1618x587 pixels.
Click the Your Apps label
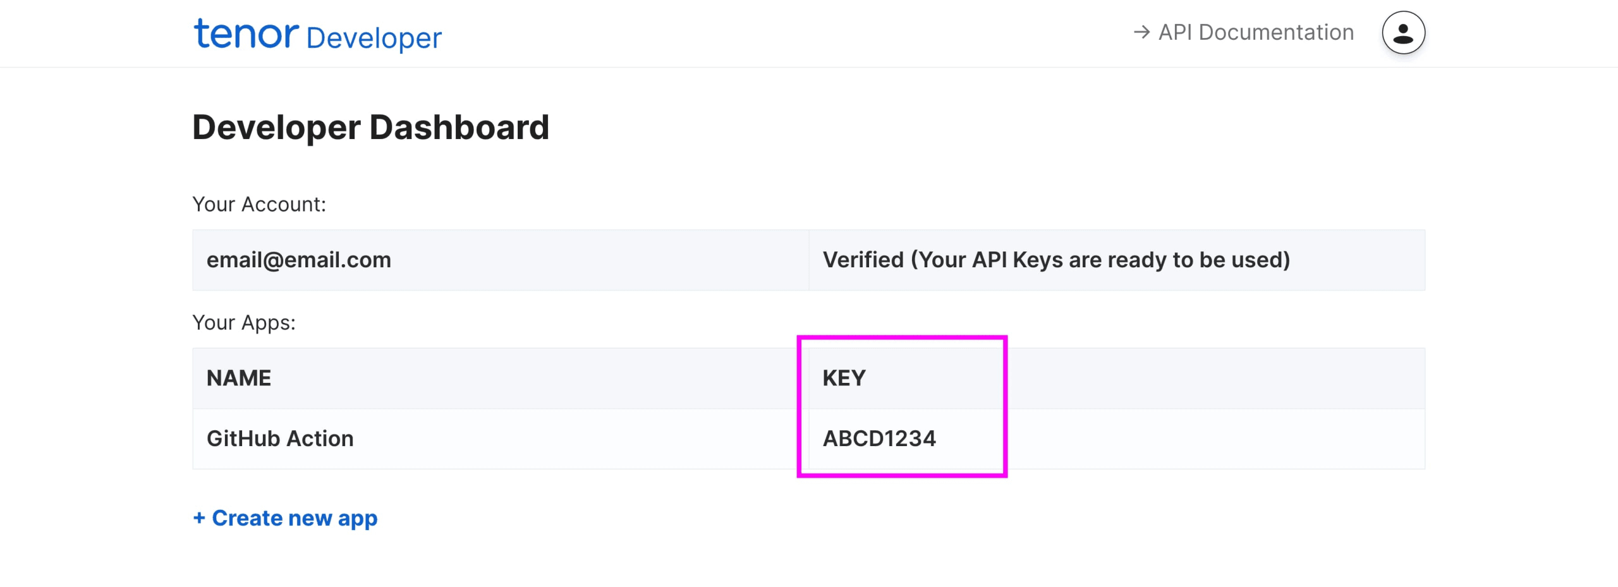click(244, 323)
